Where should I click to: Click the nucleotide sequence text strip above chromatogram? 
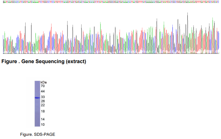click(x=111, y=2)
